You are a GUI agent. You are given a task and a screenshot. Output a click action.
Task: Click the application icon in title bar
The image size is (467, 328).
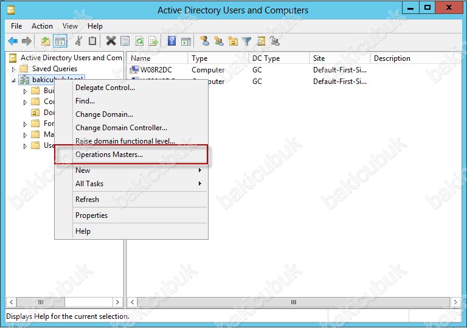[x=11, y=10]
